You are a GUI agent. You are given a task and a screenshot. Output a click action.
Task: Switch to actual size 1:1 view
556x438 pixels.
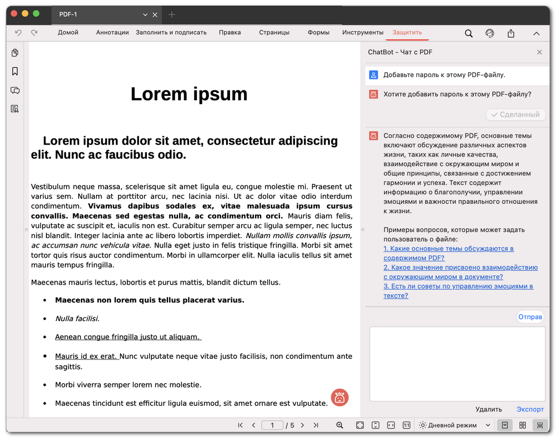tap(406, 425)
